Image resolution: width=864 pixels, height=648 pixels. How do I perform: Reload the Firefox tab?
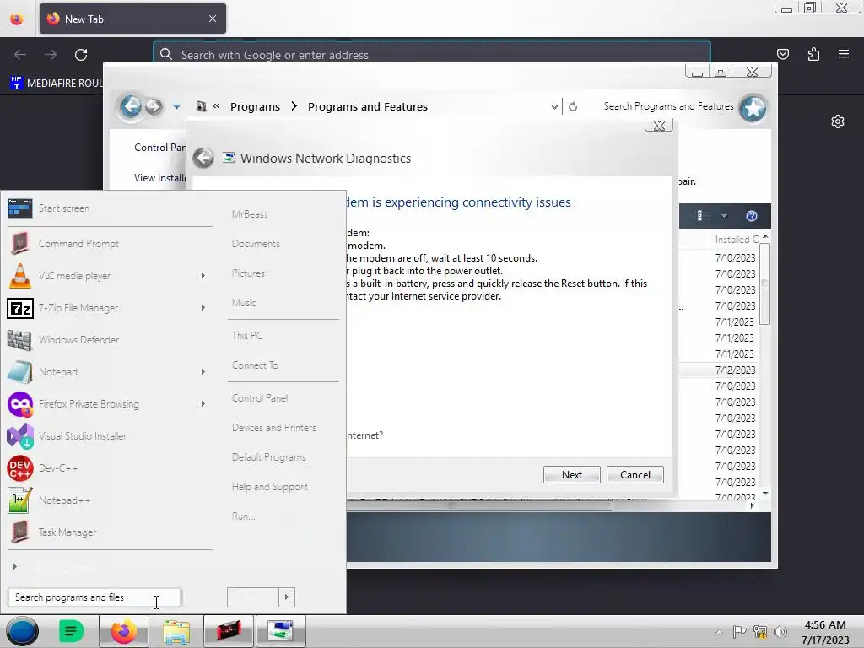click(81, 55)
